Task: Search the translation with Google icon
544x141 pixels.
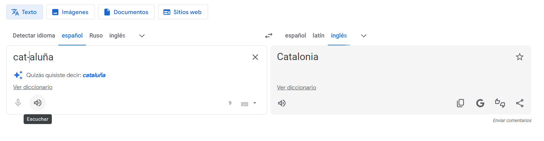Action: (480, 103)
